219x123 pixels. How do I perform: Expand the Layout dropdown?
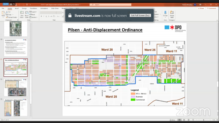[33, 12]
